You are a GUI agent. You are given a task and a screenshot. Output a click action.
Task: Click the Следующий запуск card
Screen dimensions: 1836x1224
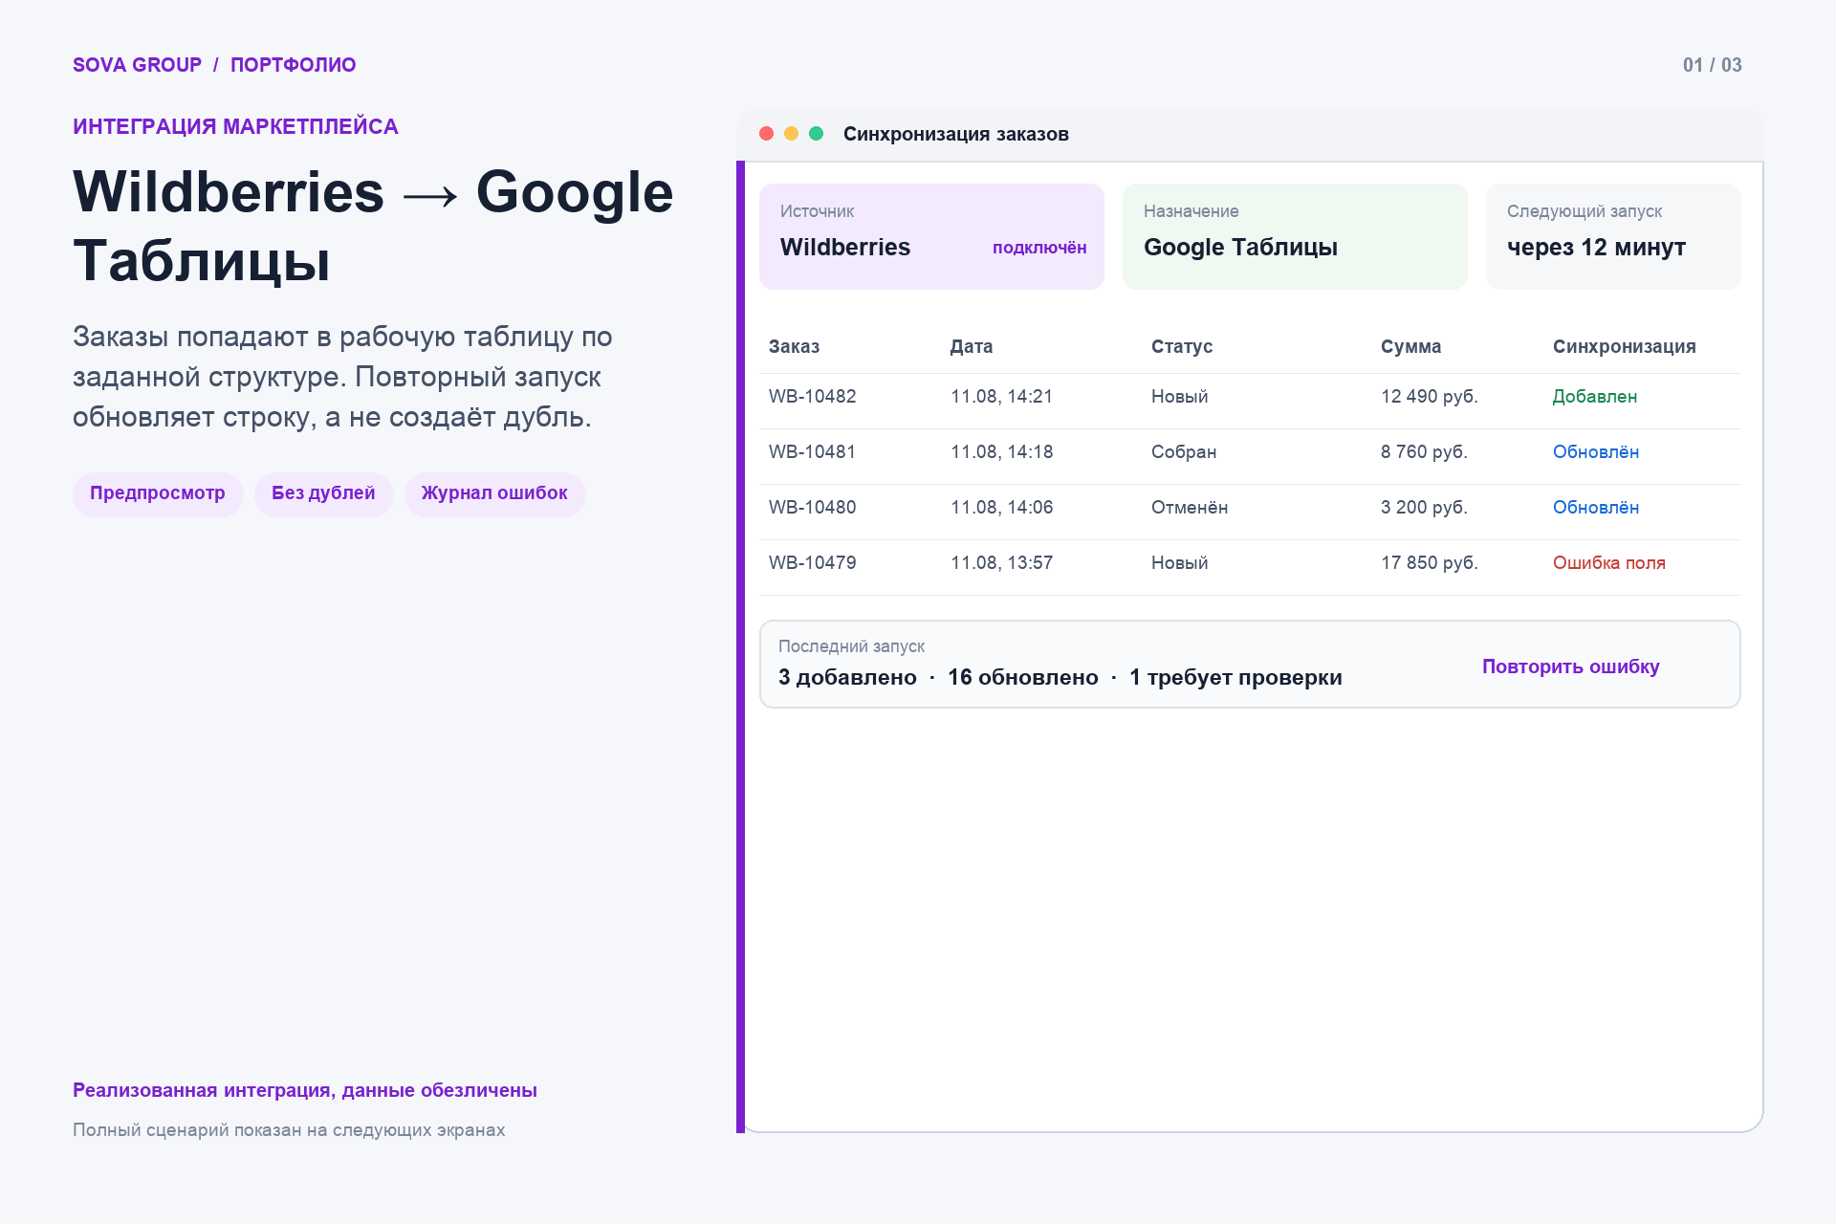[x=1613, y=236]
